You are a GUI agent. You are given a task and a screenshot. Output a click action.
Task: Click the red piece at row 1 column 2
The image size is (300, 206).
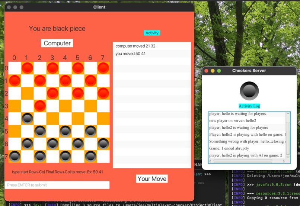point(40,81)
